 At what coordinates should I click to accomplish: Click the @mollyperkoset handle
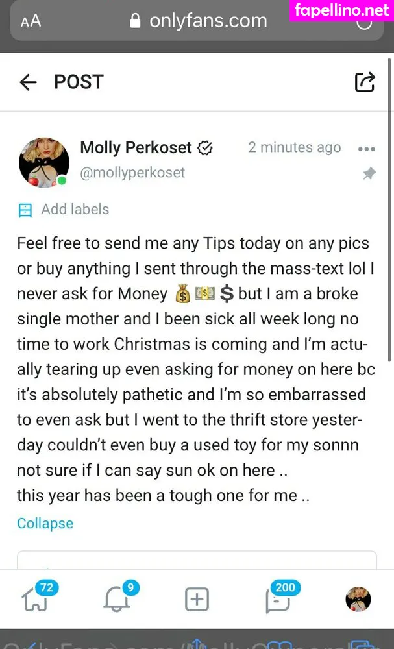132,172
